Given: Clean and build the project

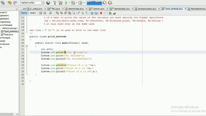Looking at the screenshot, I should coord(61,3).
